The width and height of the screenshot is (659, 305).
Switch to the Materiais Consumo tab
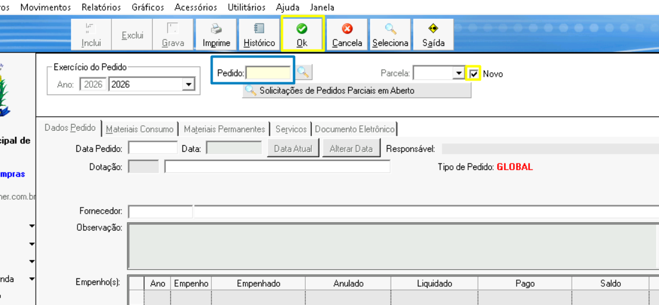139,129
